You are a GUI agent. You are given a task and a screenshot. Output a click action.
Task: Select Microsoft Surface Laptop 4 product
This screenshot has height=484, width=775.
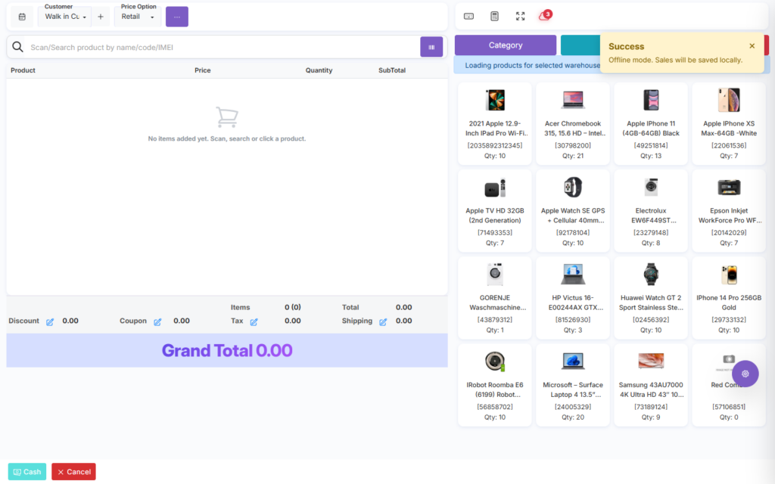pos(573,385)
